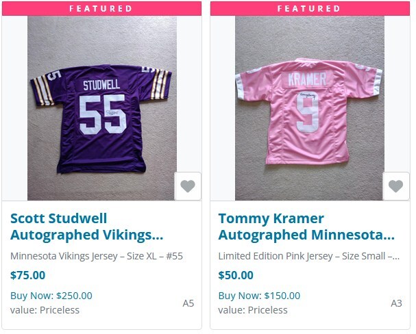Click the Featured banner above Studwell item

pyautogui.click(x=101, y=8)
